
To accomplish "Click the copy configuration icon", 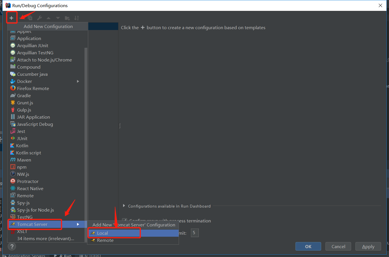I will click(30, 18).
